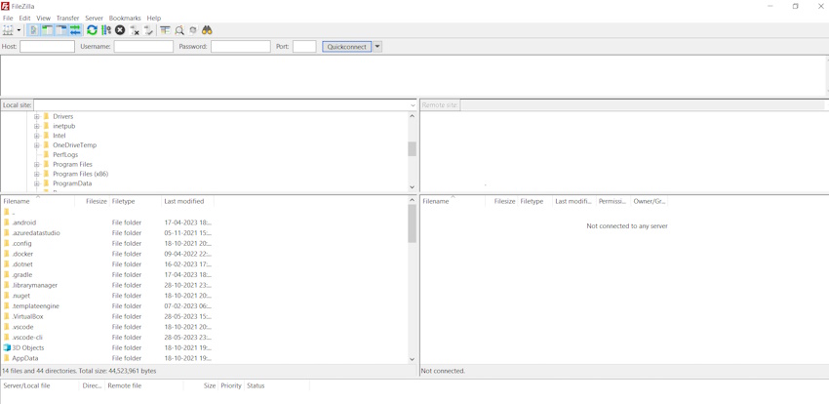Focus the Username input field
This screenshot has width=829, height=404.
(x=143, y=47)
